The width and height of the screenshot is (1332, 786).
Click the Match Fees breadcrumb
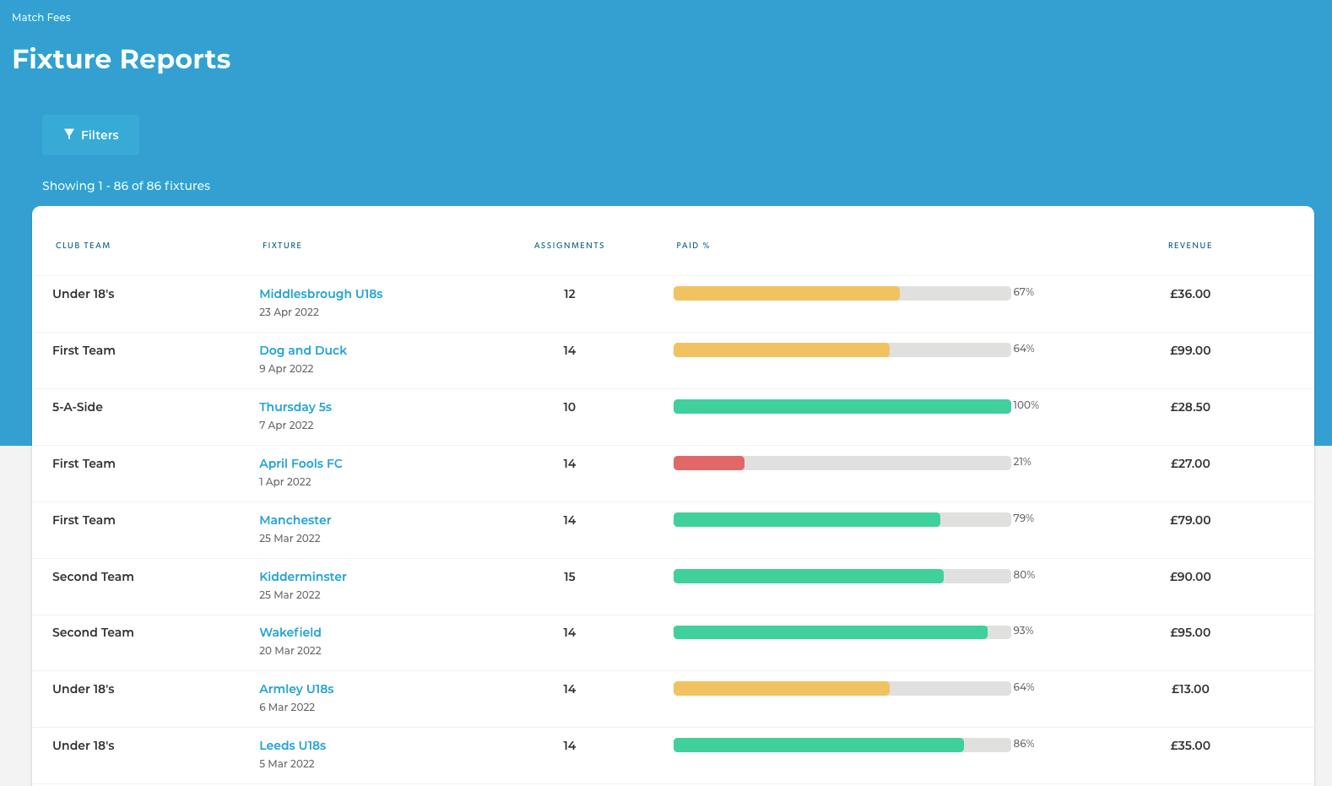coord(41,17)
